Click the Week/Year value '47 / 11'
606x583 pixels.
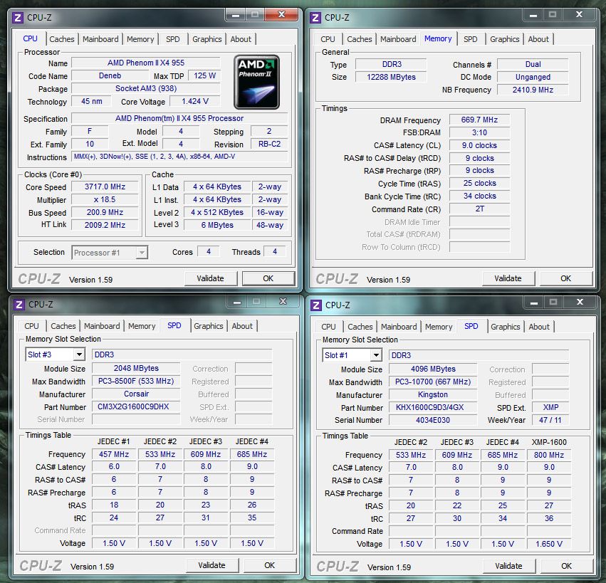[x=550, y=421]
